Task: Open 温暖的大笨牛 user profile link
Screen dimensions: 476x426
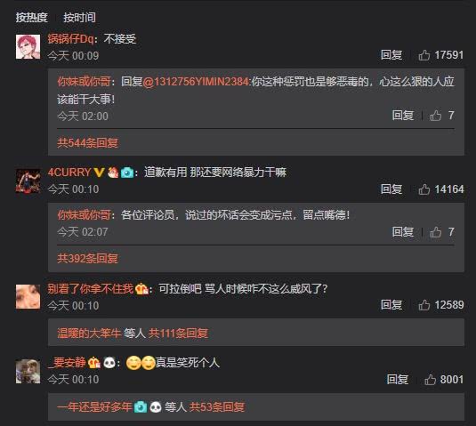Action: pos(89,334)
